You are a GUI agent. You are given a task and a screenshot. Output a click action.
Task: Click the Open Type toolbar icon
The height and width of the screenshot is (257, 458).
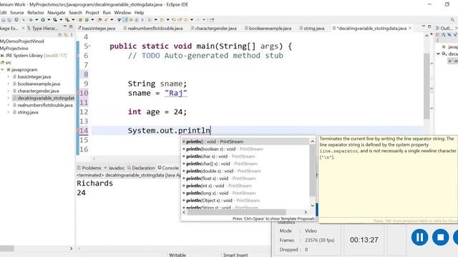(99, 20)
